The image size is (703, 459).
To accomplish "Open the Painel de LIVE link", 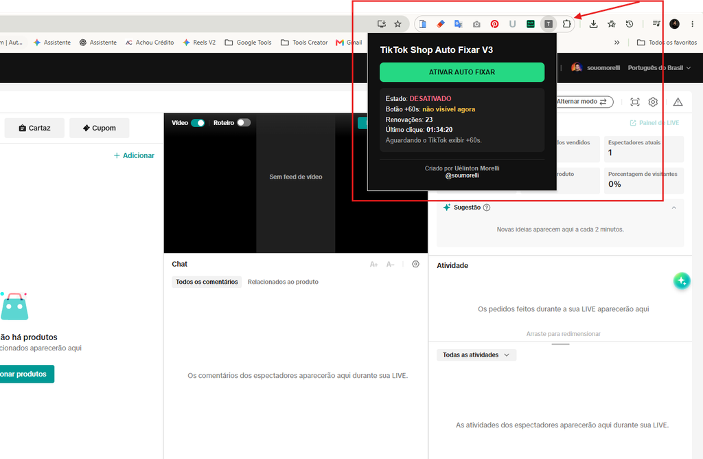I will 654,123.
